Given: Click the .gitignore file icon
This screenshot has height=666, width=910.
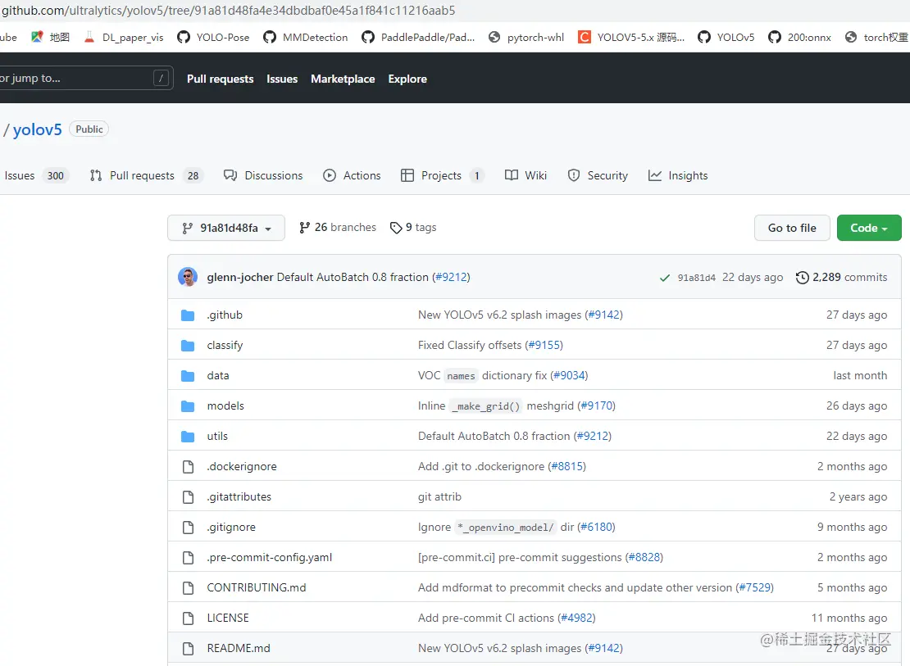Looking at the screenshot, I should click(188, 527).
